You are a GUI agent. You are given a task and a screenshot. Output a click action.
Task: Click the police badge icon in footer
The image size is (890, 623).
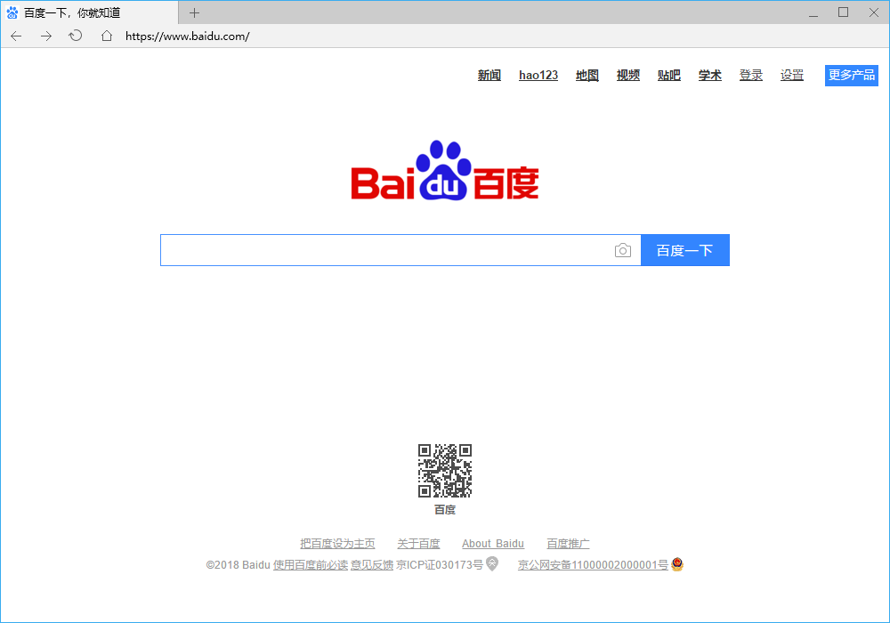tap(677, 564)
